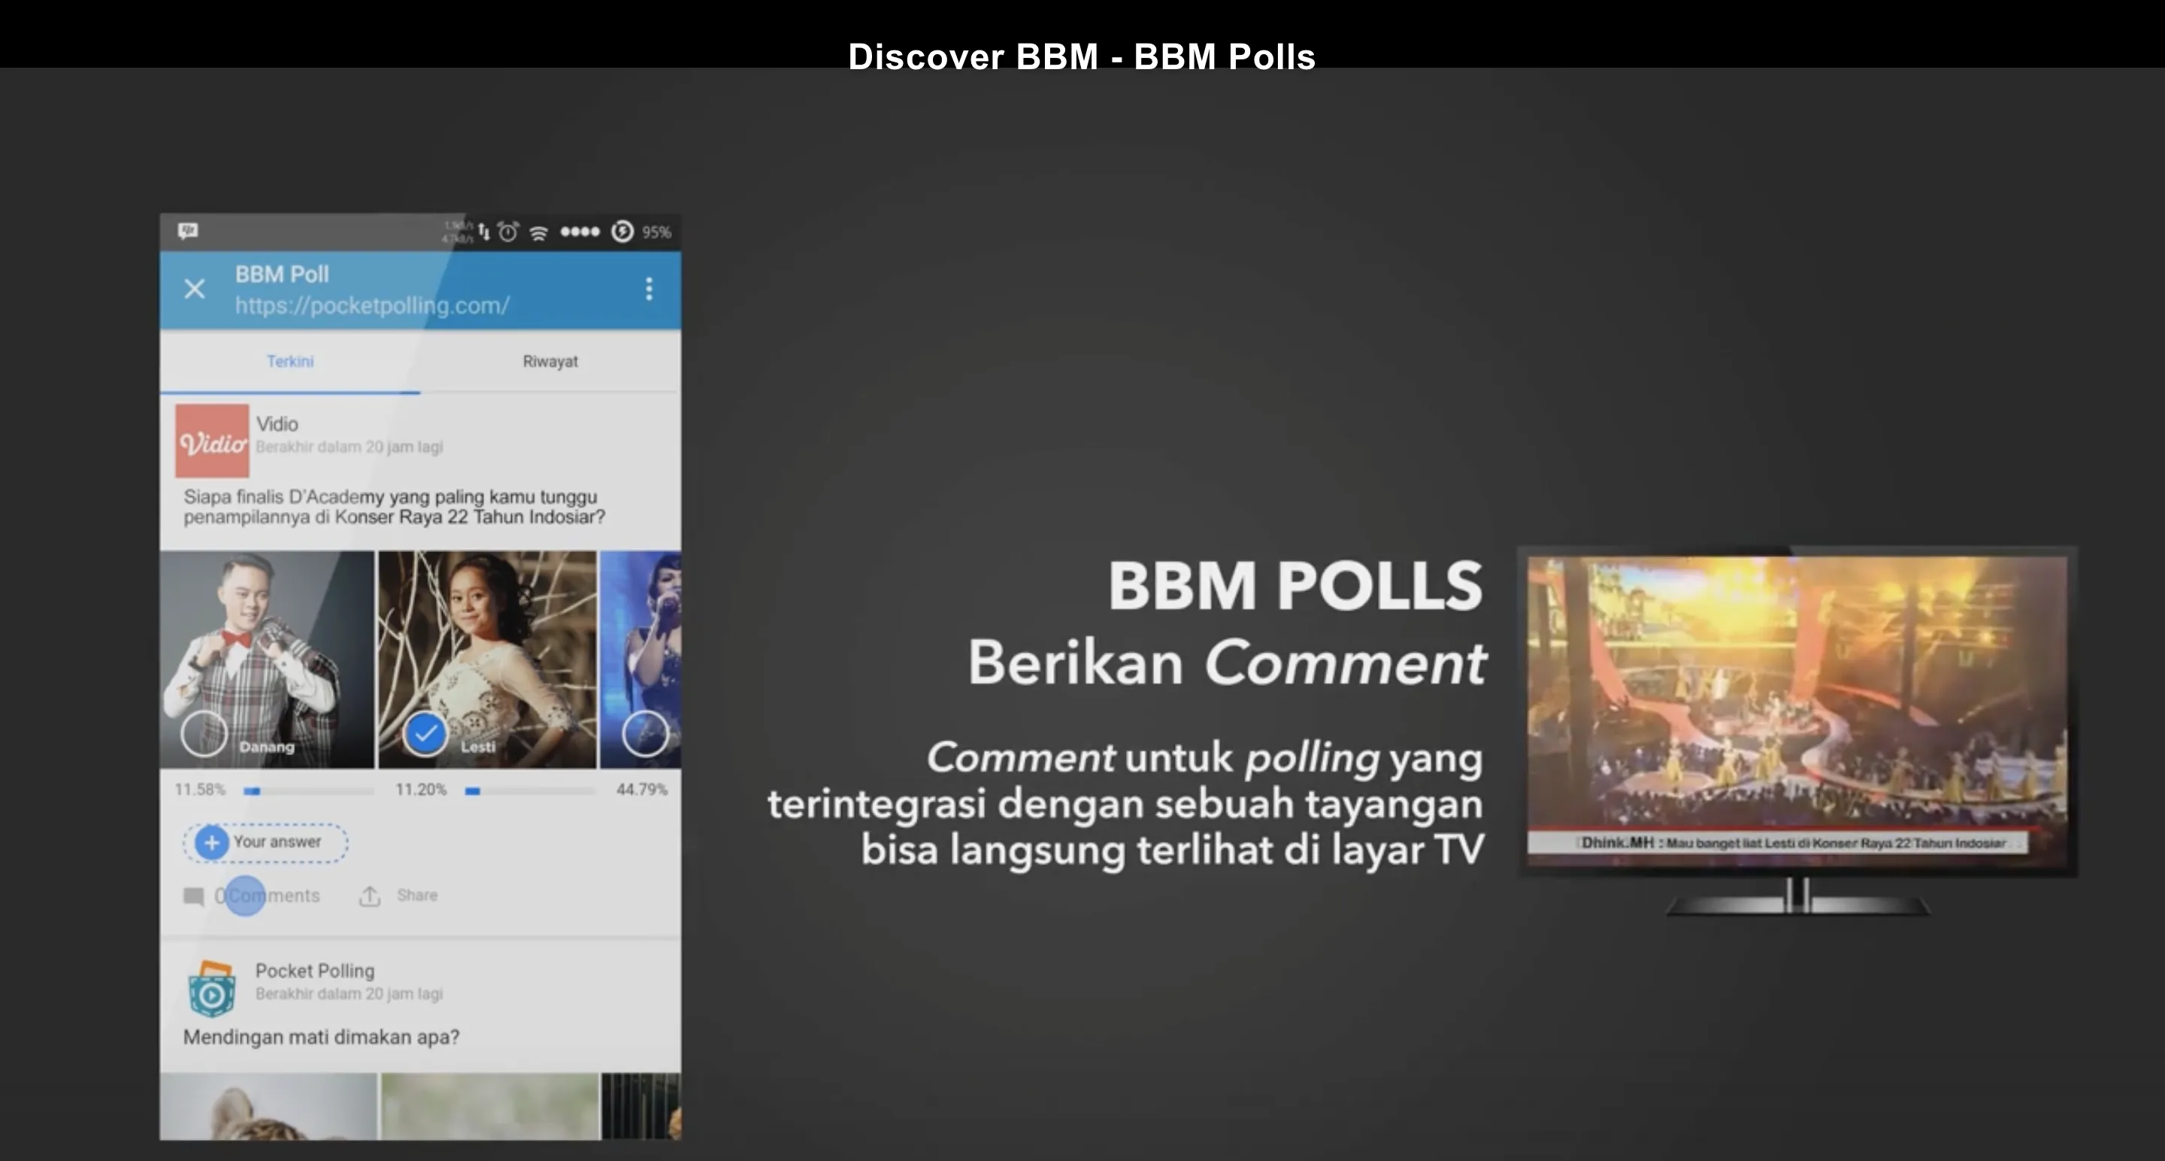Click the TV screen preview
Viewport: 2165px width, 1161px height.
point(1797,711)
